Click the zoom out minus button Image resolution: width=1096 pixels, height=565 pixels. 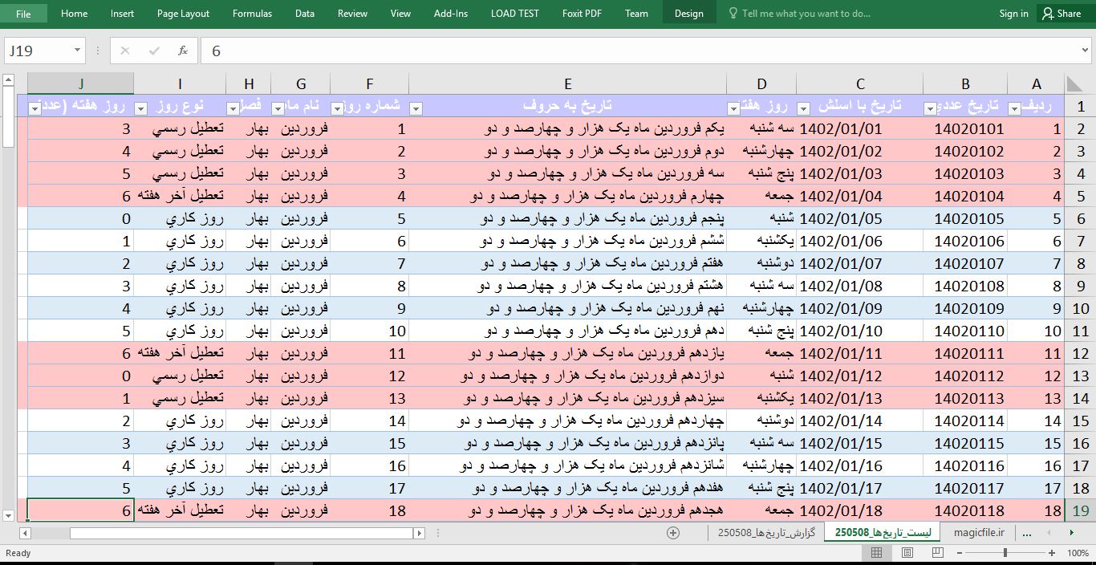pyautogui.click(x=959, y=553)
